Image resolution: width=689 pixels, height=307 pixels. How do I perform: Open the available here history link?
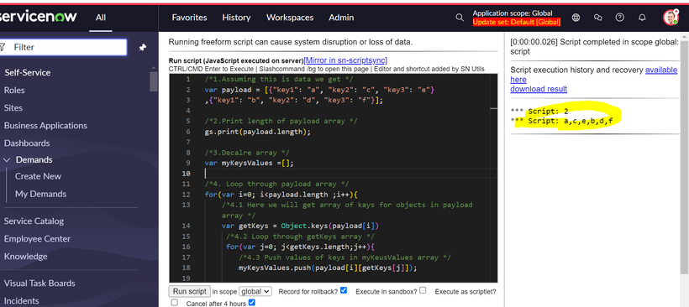pyautogui.click(x=594, y=75)
